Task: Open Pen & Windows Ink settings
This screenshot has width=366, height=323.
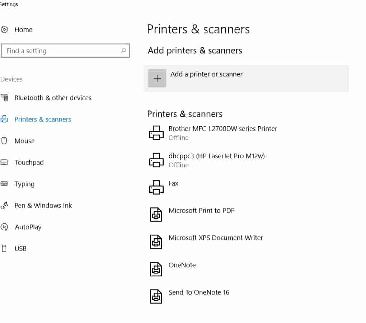Action: tap(43, 205)
